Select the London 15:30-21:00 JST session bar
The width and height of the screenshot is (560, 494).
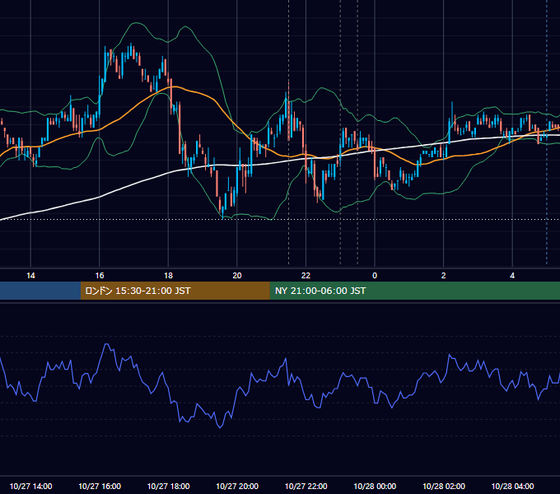tap(175, 291)
